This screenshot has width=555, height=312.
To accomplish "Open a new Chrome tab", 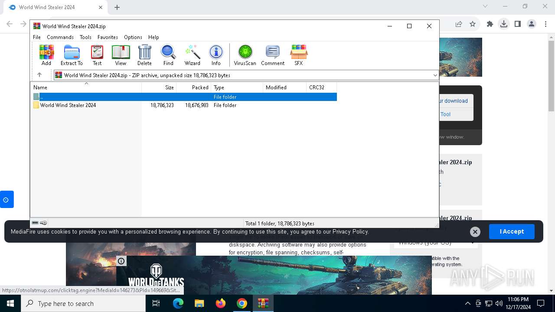I will [117, 7].
